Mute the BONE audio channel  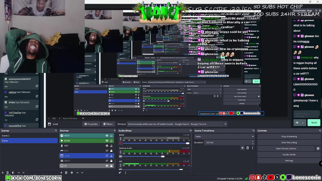120,143
